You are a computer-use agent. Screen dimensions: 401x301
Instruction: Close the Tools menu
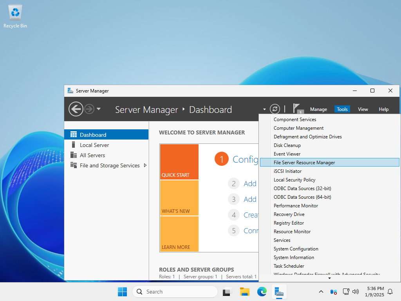[342, 109]
